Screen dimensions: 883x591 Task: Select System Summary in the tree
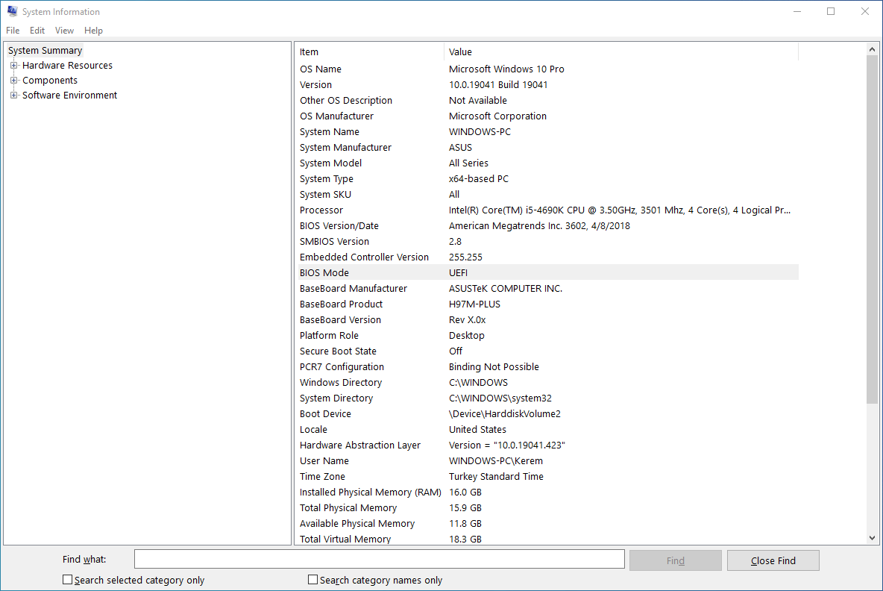pos(45,50)
